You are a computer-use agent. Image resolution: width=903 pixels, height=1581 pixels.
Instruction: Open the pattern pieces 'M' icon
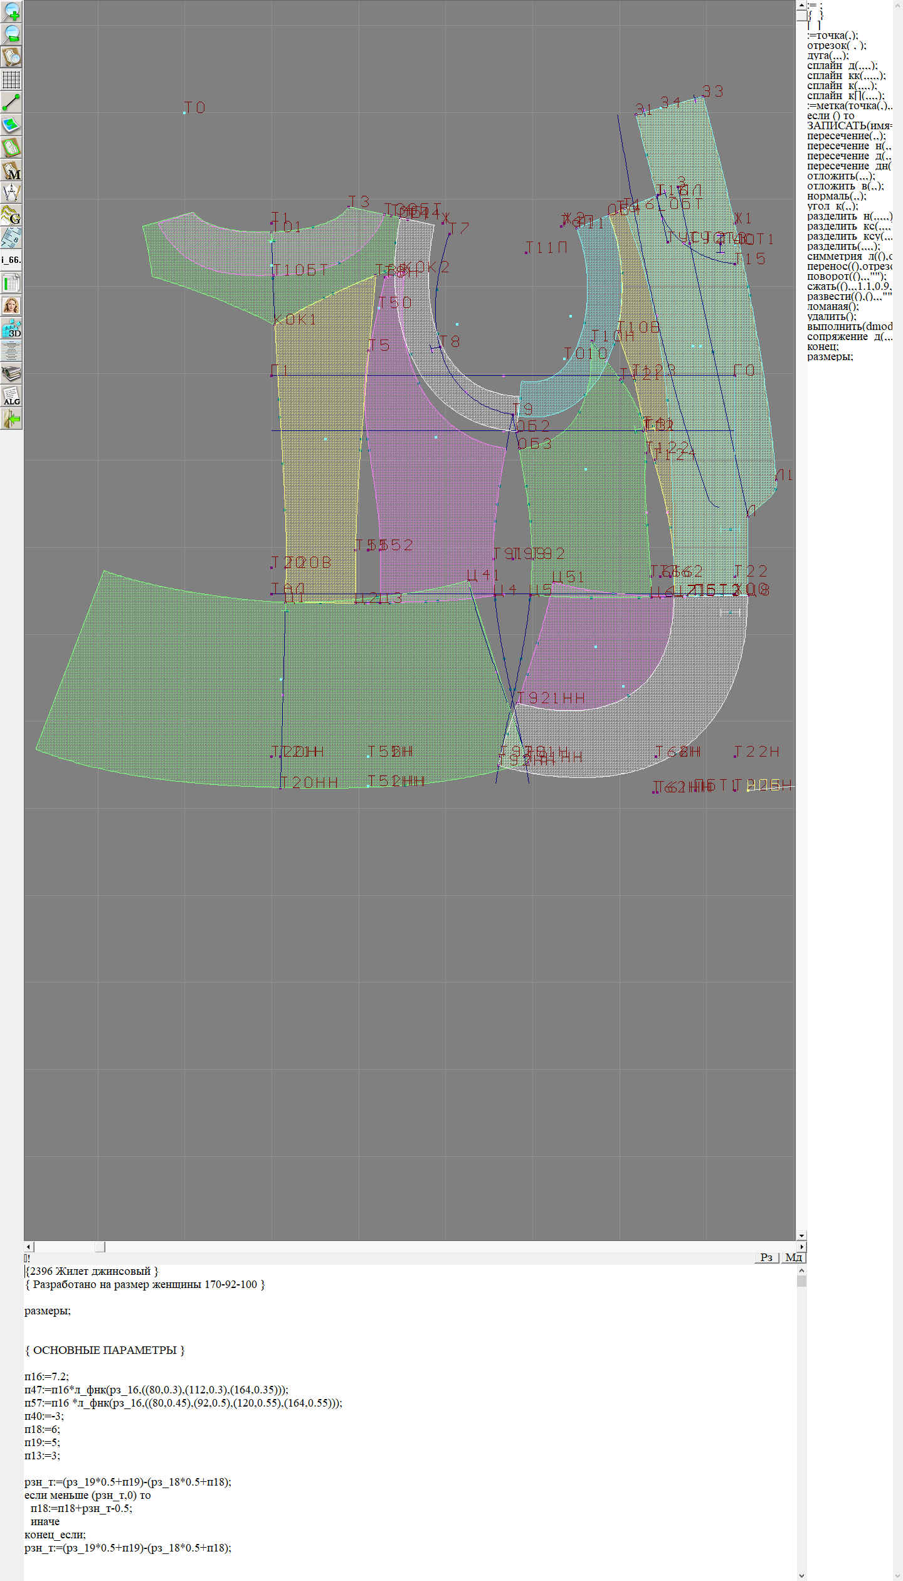click(11, 171)
